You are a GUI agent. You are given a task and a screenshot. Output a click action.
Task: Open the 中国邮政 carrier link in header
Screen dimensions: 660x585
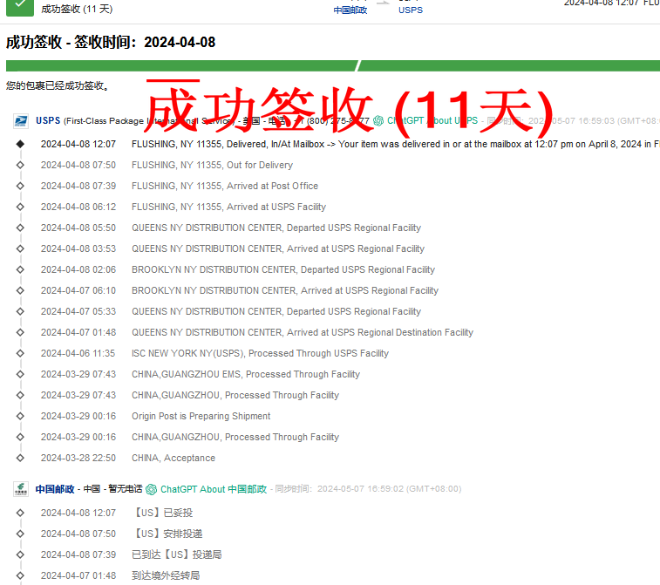[350, 10]
